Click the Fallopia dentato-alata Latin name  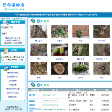(51, 105)
